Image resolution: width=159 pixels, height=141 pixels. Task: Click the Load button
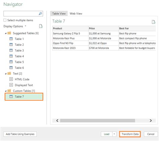[x=107, y=134]
